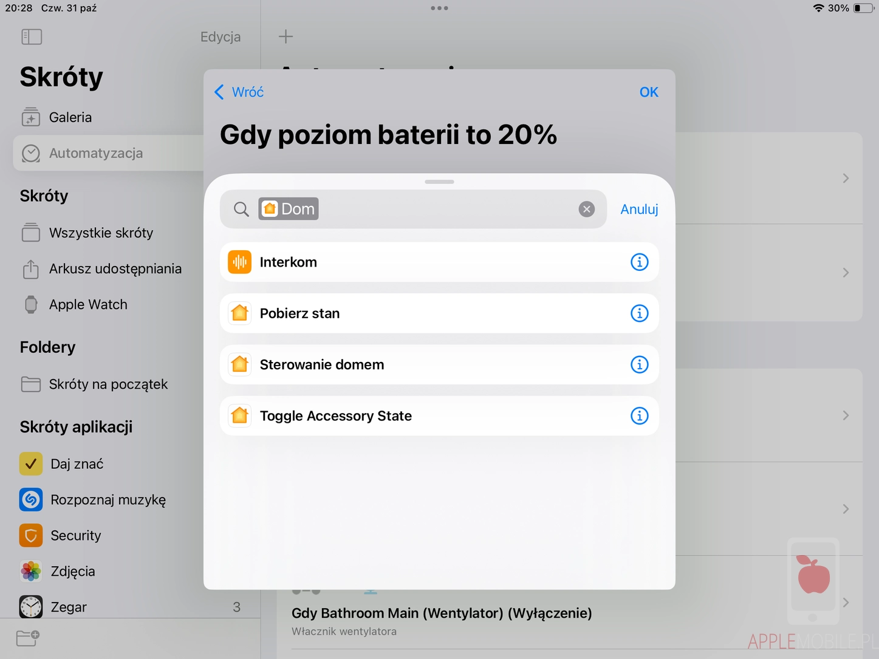The image size is (879, 659).
Task: Toggle the sidebar panel icon
Action: (x=32, y=37)
